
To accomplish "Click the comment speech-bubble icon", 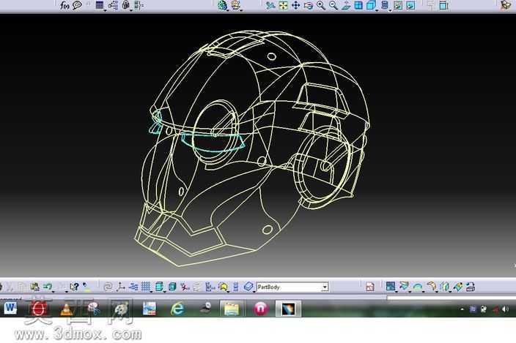I will pyautogui.click(x=77, y=5).
